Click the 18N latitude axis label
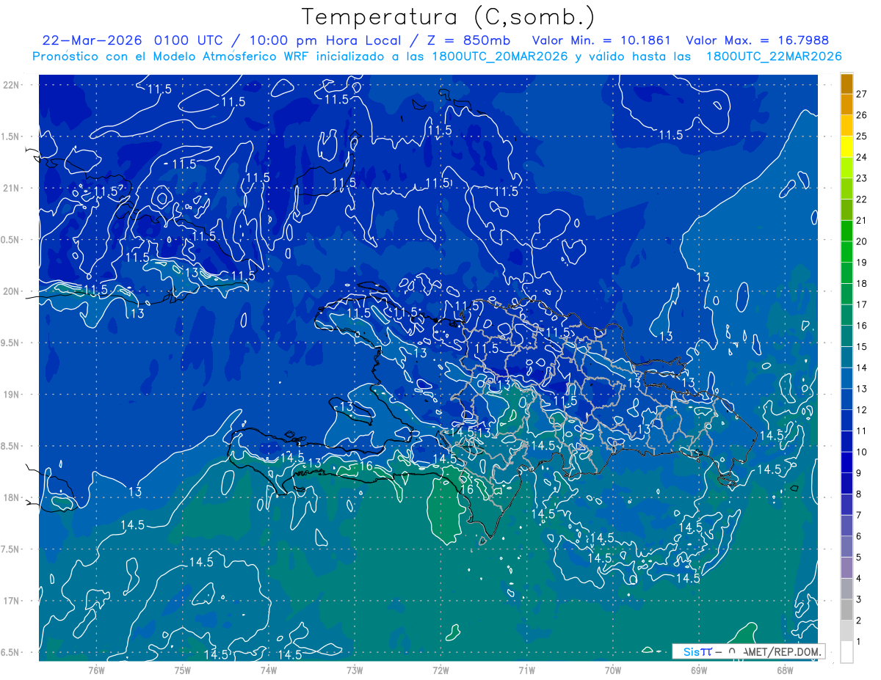The width and height of the screenshot is (881, 680). (12, 498)
